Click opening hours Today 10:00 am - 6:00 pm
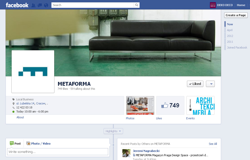The height and width of the screenshot is (160, 250). [x=32, y=111]
